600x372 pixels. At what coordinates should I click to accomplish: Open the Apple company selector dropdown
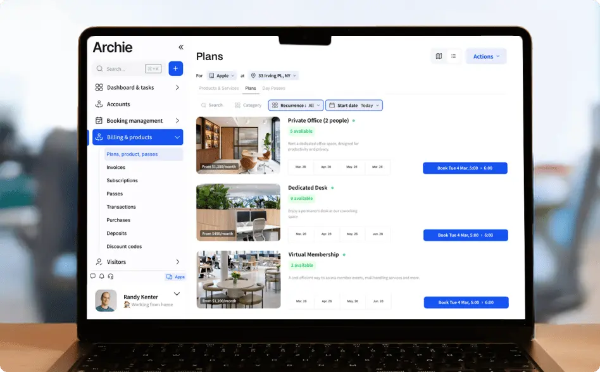222,76
